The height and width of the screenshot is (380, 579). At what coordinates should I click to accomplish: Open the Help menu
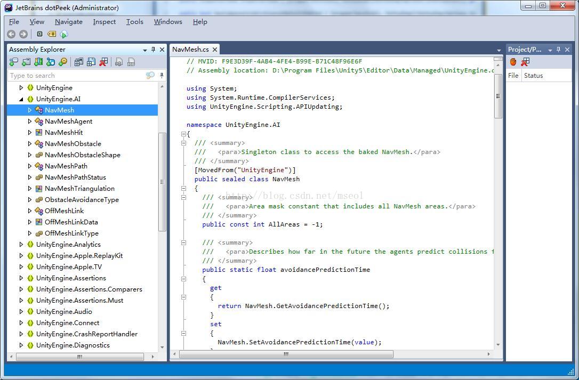[200, 22]
